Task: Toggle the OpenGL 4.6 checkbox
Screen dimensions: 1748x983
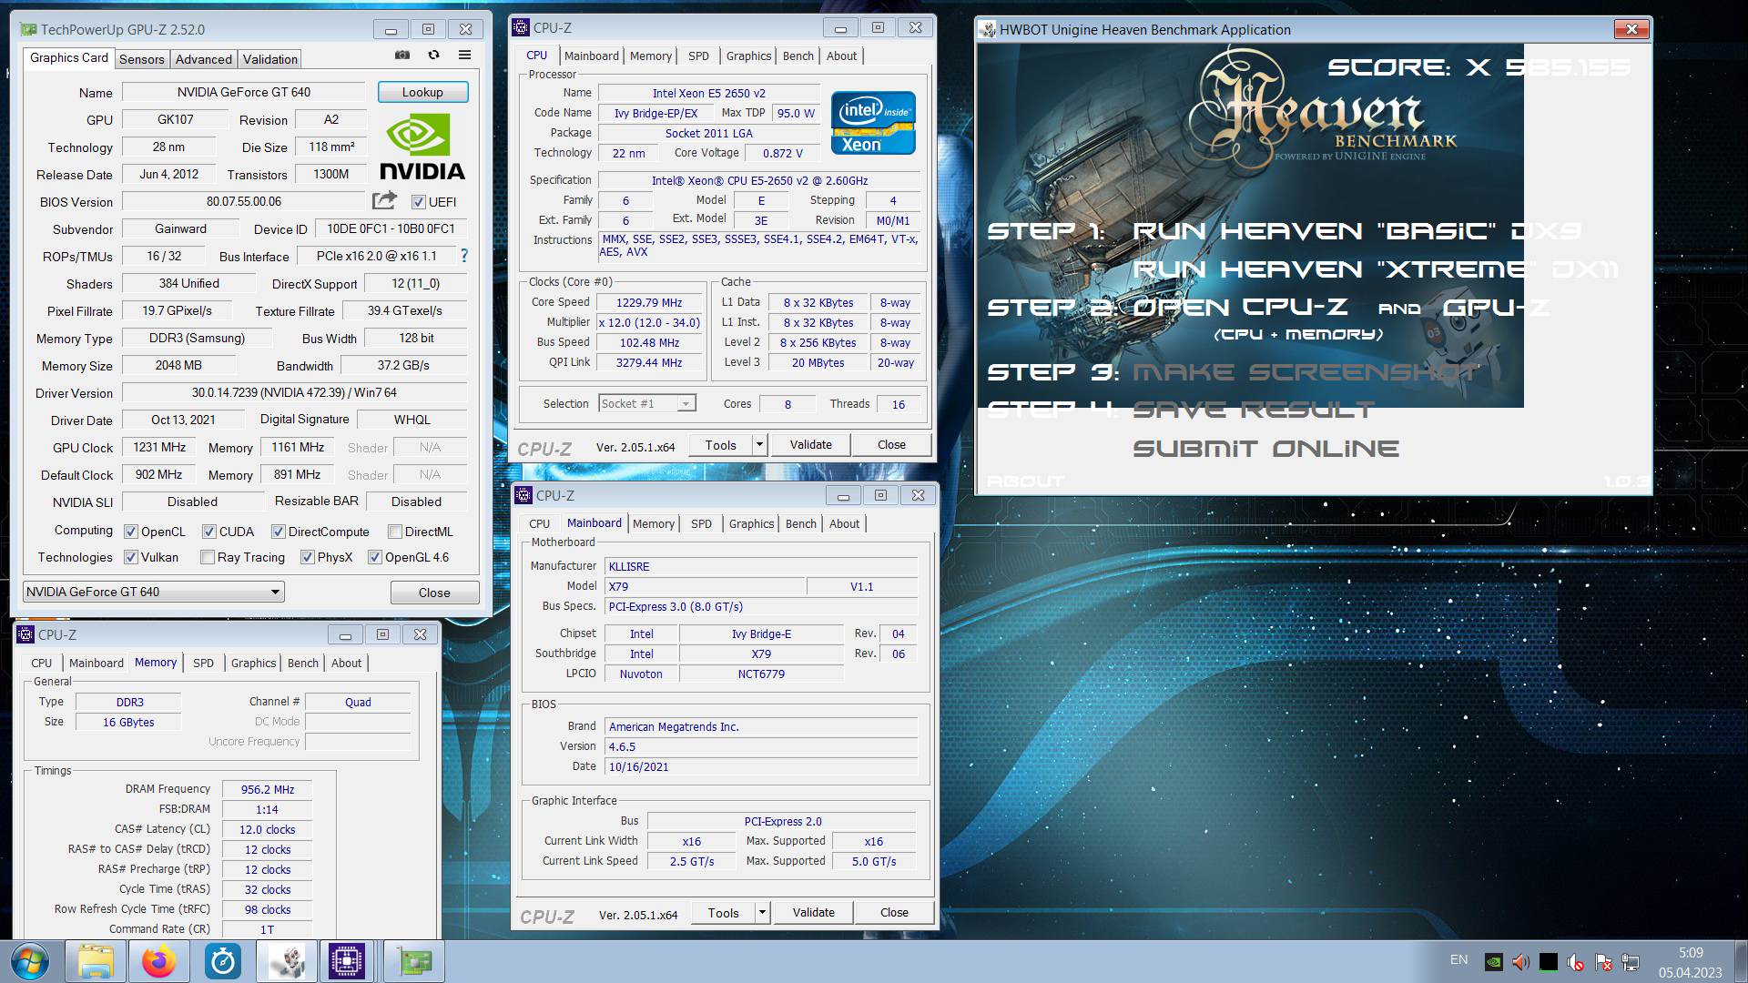Action: (x=375, y=557)
